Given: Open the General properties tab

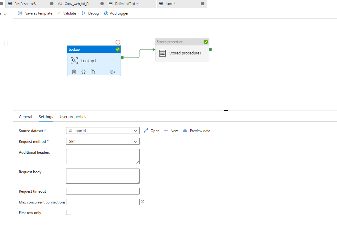Looking at the screenshot, I should coord(25,117).
